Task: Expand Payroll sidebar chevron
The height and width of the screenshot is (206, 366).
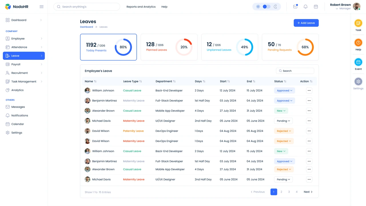Action: [x=41, y=64]
